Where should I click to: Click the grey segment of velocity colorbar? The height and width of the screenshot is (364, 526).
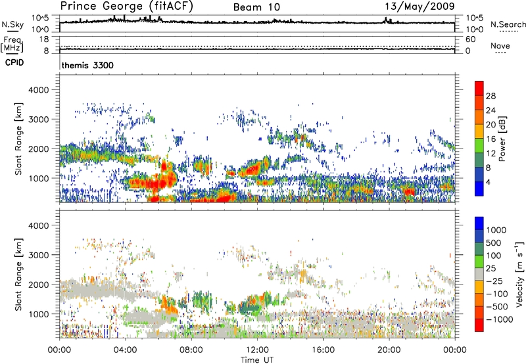479,275
